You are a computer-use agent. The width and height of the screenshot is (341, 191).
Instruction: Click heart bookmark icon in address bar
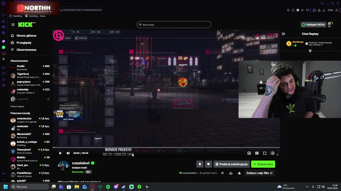(307, 10)
